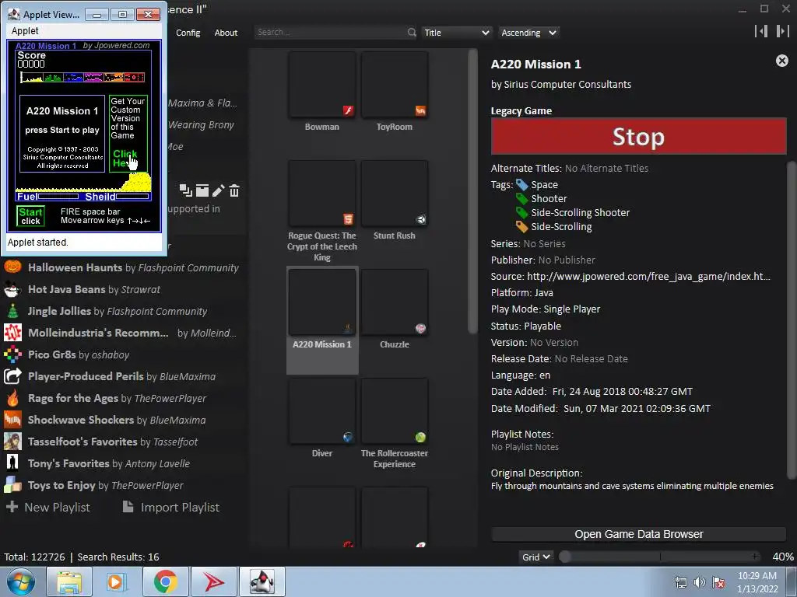Click the jpowered.com Source URL
This screenshot has width=797, height=597.
[x=648, y=276]
